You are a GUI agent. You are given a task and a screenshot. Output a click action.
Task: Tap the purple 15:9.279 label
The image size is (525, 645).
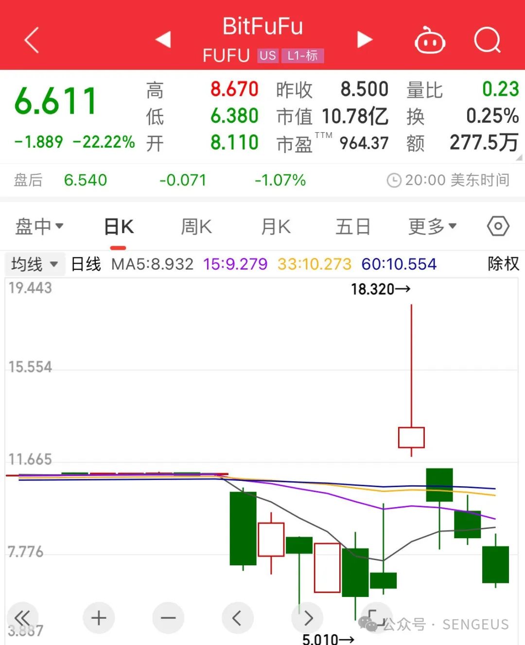pyautogui.click(x=235, y=264)
